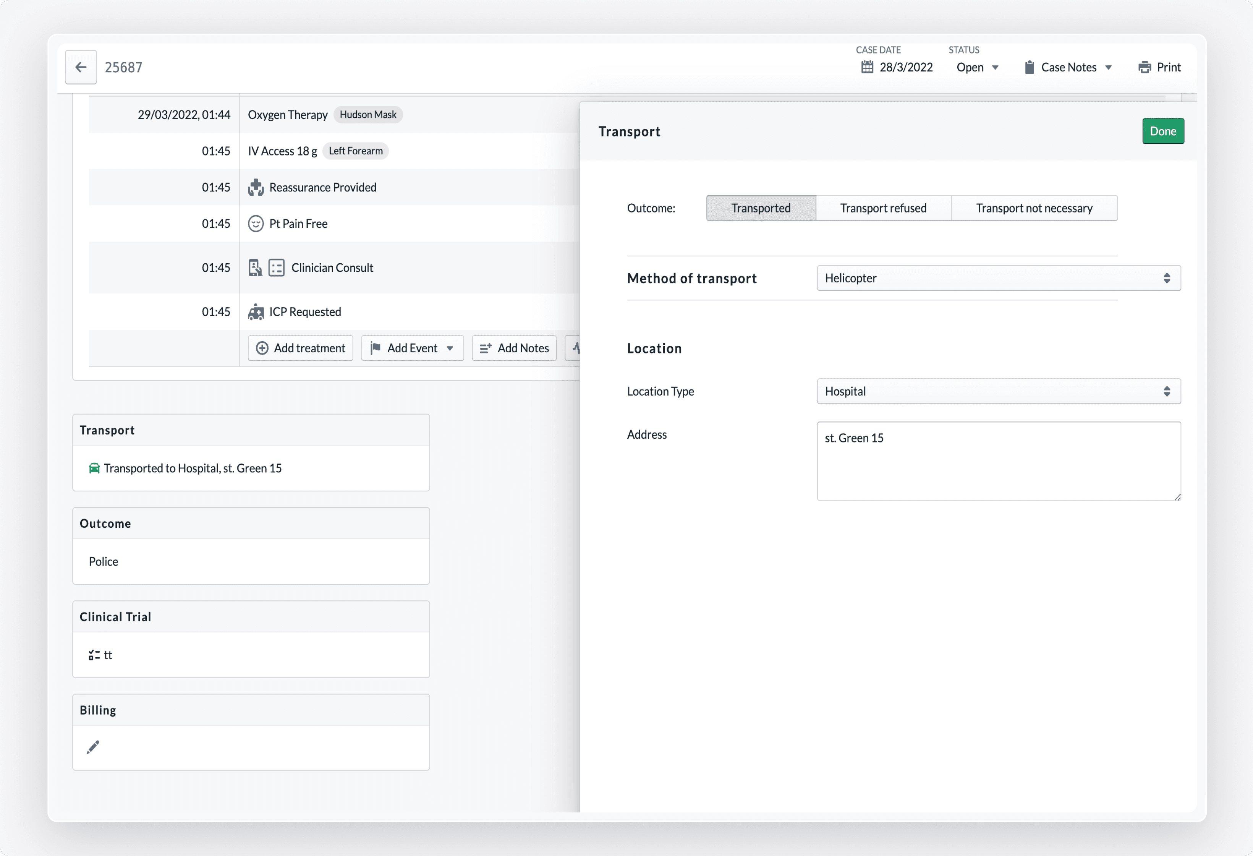1253x856 pixels.
Task: Open the Location Type dropdown
Action: tap(999, 391)
